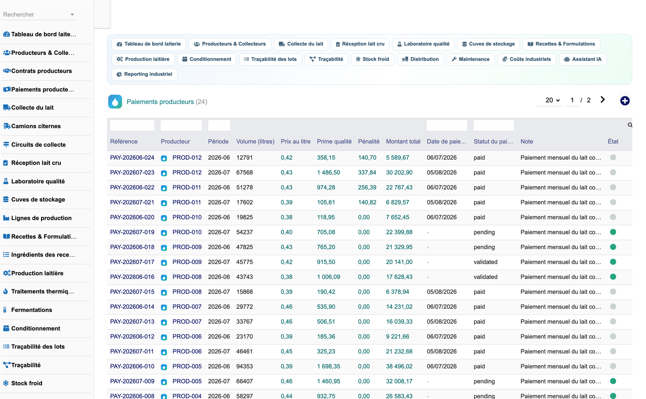646x399 pixels.
Task: Sort by the Prime qualité column header
Action: [334, 141]
